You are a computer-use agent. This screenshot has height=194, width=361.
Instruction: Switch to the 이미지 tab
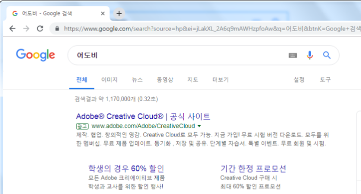109,80
